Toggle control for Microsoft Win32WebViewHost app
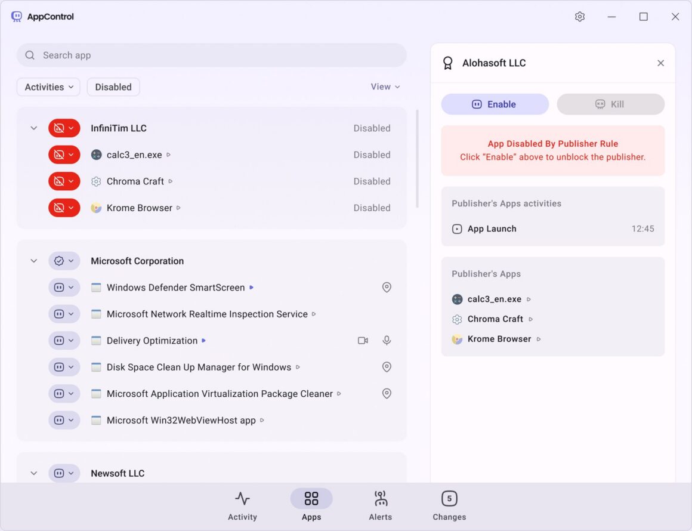692x531 pixels. tap(64, 420)
